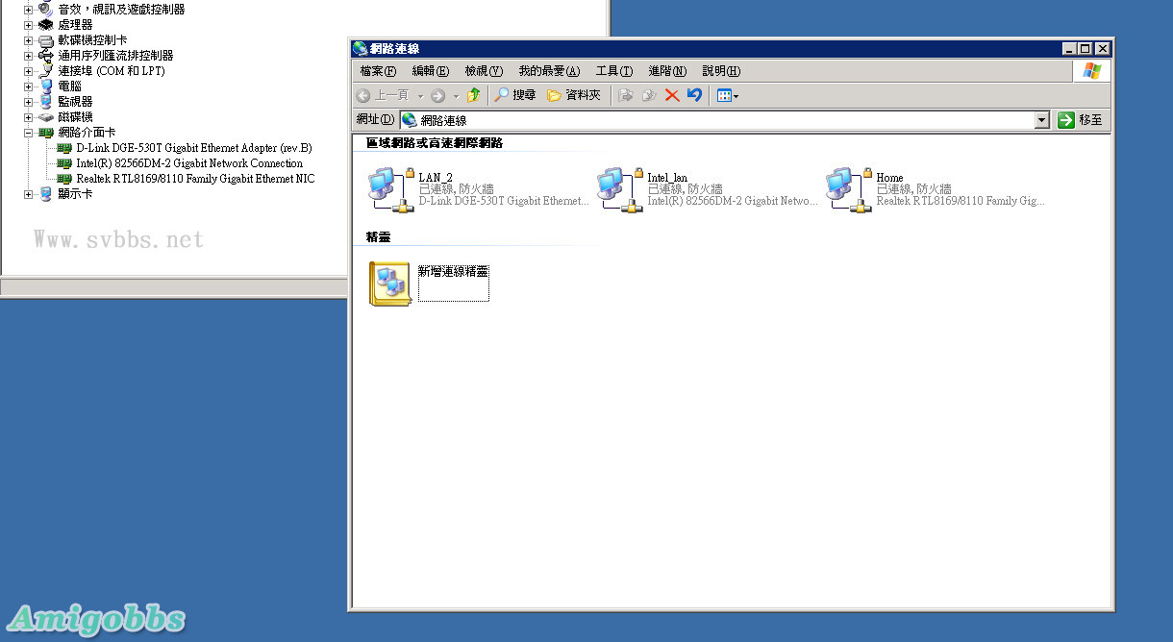The image size is (1173, 642).
Task: Open the New Connection Wizard (新增連線精靈)
Action: (x=390, y=284)
